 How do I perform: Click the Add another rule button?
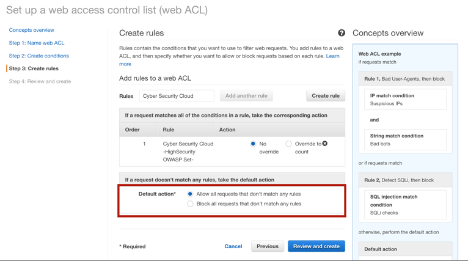pyautogui.click(x=246, y=96)
